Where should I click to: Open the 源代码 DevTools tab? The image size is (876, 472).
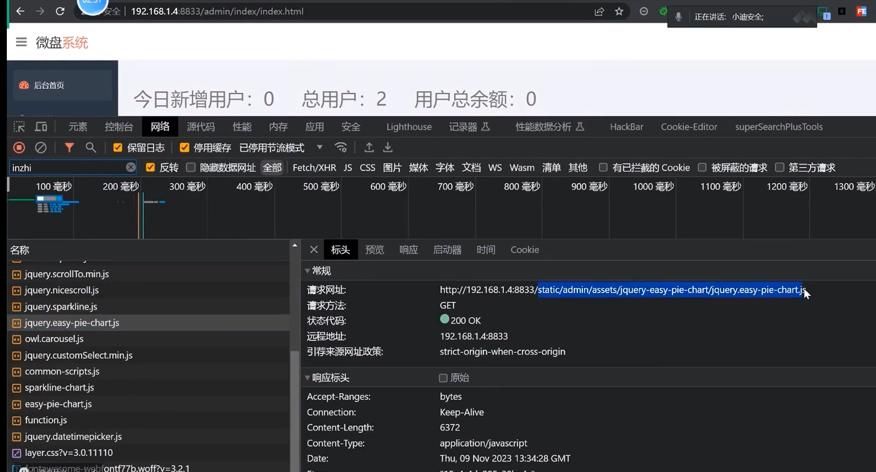tap(200, 127)
